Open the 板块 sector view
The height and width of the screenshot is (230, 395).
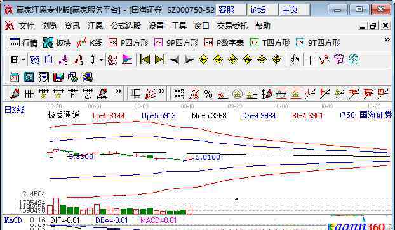click(57, 42)
